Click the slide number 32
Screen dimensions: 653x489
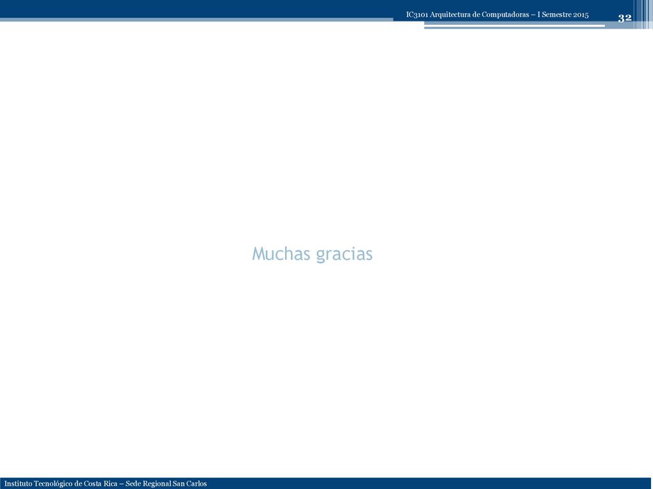coord(624,18)
